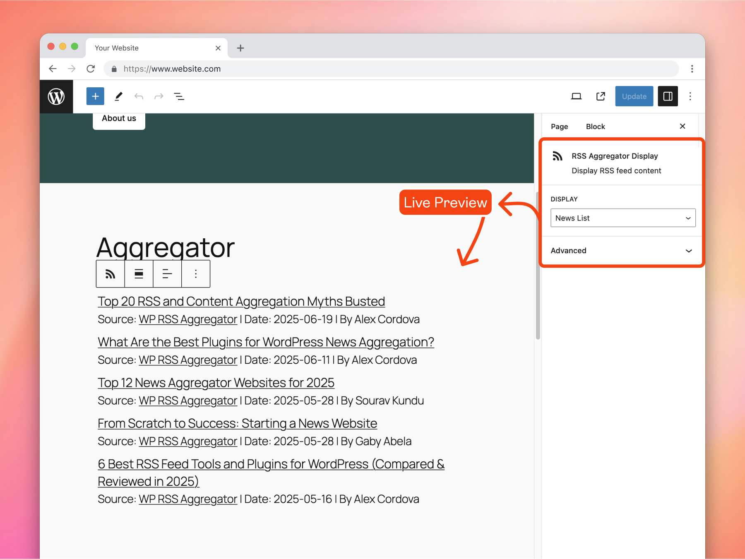The image size is (745, 559).
Task: Toggle the settings sidebar panel button
Action: (668, 96)
